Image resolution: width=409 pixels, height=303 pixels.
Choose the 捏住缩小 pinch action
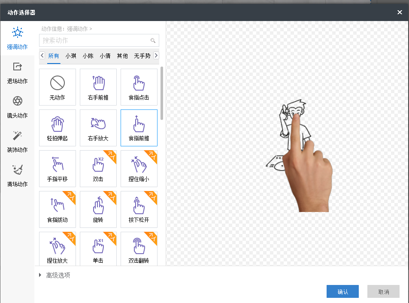click(139, 168)
